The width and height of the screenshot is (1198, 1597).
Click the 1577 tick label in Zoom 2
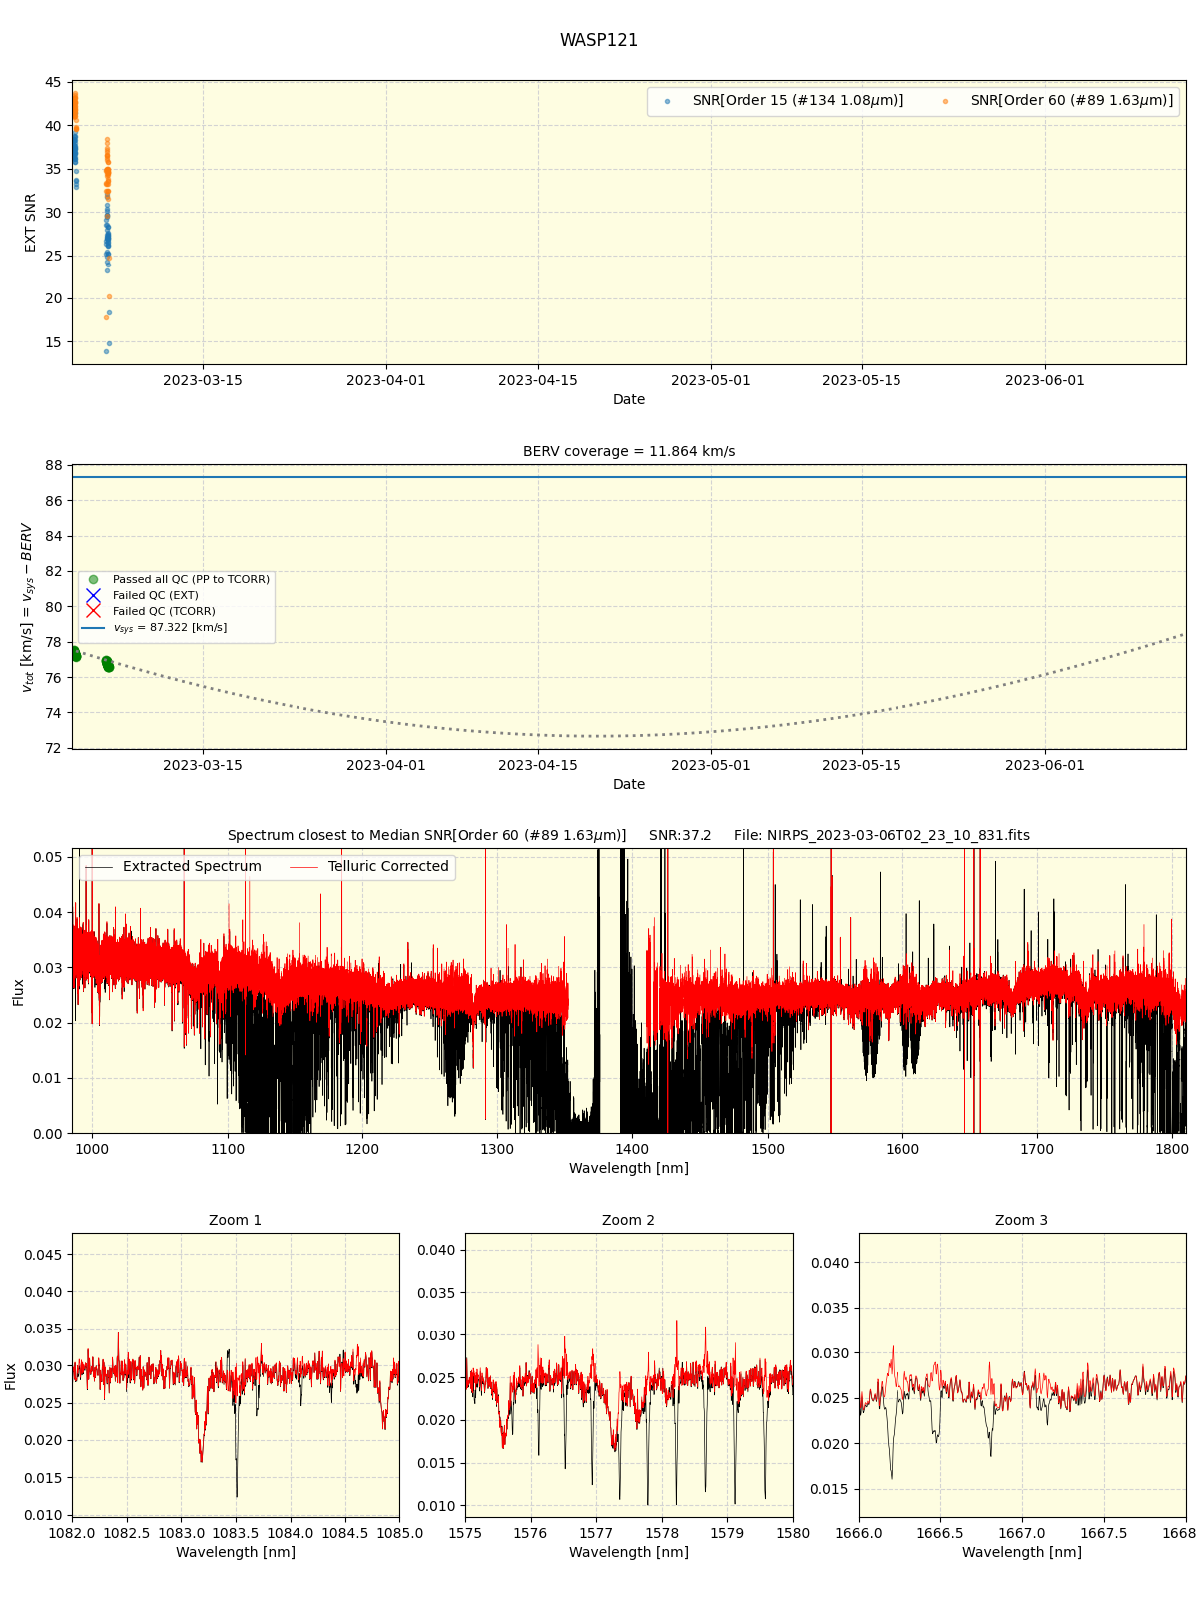click(596, 1533)
